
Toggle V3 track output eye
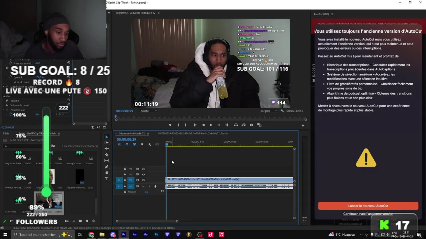(143, 169)
